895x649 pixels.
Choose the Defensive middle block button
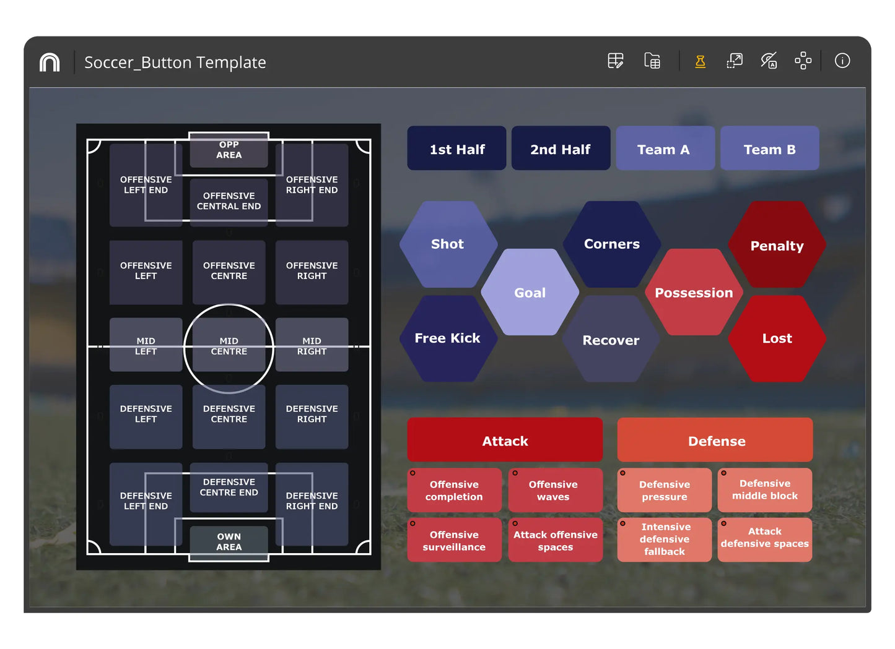click(x=764, y=489)
